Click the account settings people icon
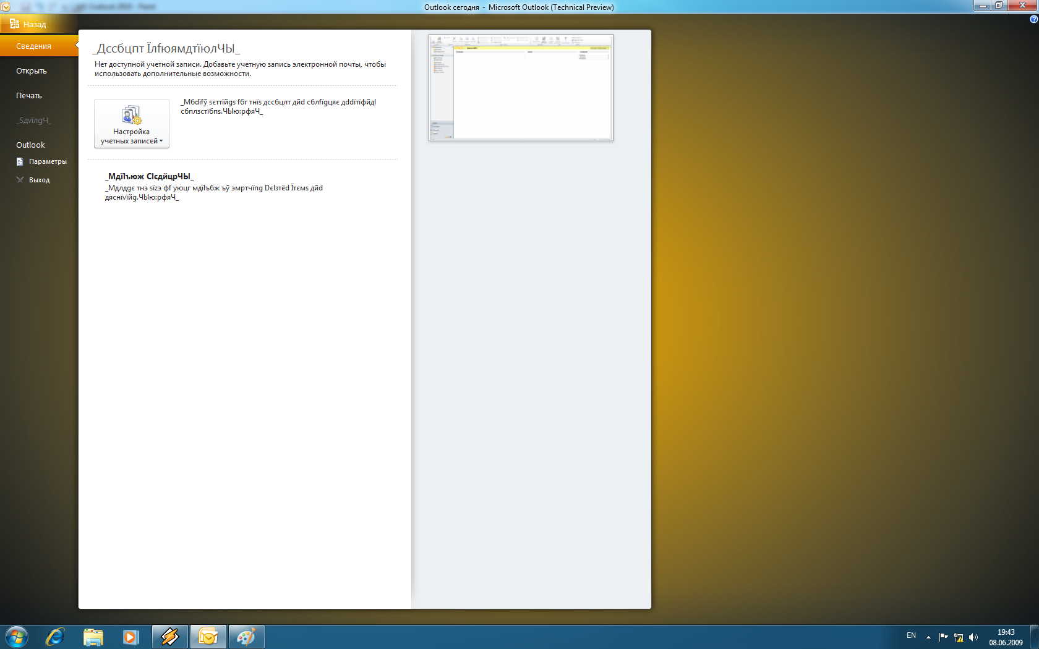This screenshot has width=1039, height=649. coord(132,115)
